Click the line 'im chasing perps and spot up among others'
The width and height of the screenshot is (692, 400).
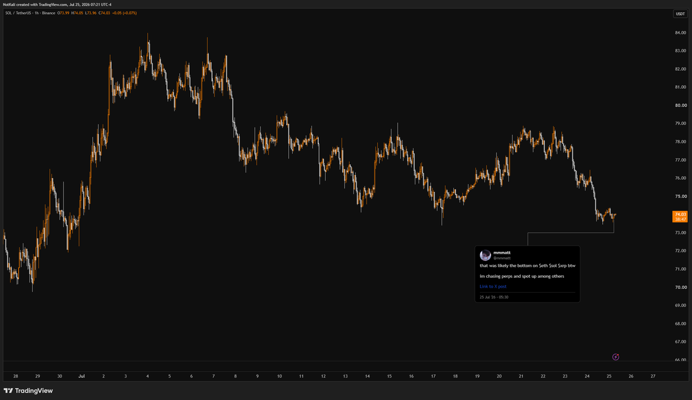tap(522, 276)
